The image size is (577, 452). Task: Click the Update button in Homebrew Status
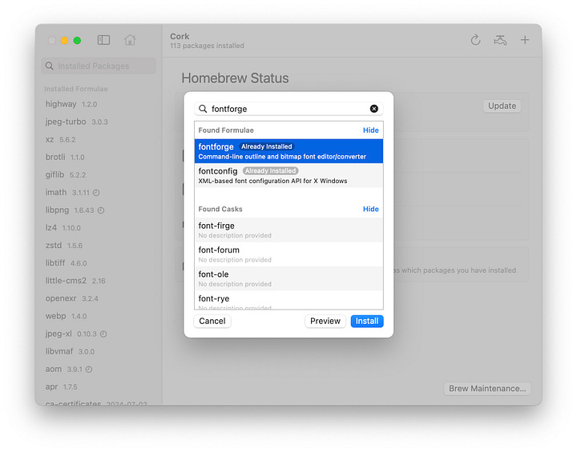pos(502,106)
